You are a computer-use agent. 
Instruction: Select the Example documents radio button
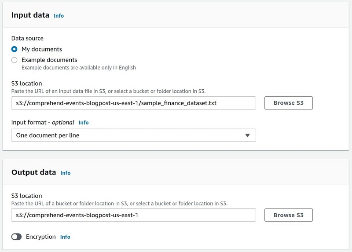pyautogui.click(x=15, y=60)
